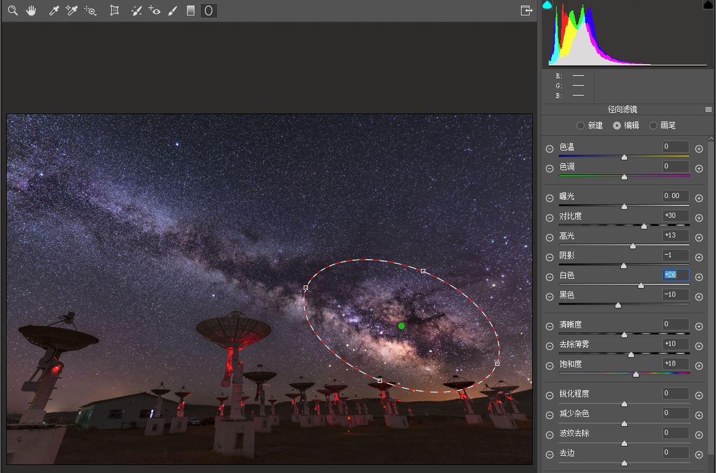The width and height of the screenshot is (716, 473).
Task: Increase 对比度 with its plus button
Action: tap(699, 218)
